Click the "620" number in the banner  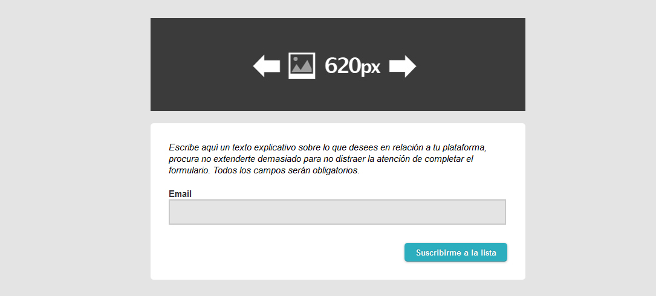[342, 66]
